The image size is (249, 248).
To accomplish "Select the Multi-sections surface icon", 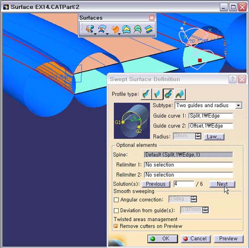I will (x=137, y=29).
